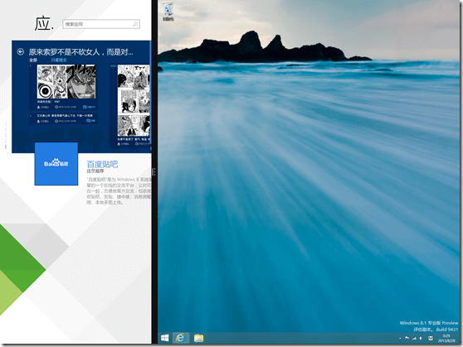Open the volume speaker tray icon
The width and height of the screenshot is (463, 347).
pos(421,338)
